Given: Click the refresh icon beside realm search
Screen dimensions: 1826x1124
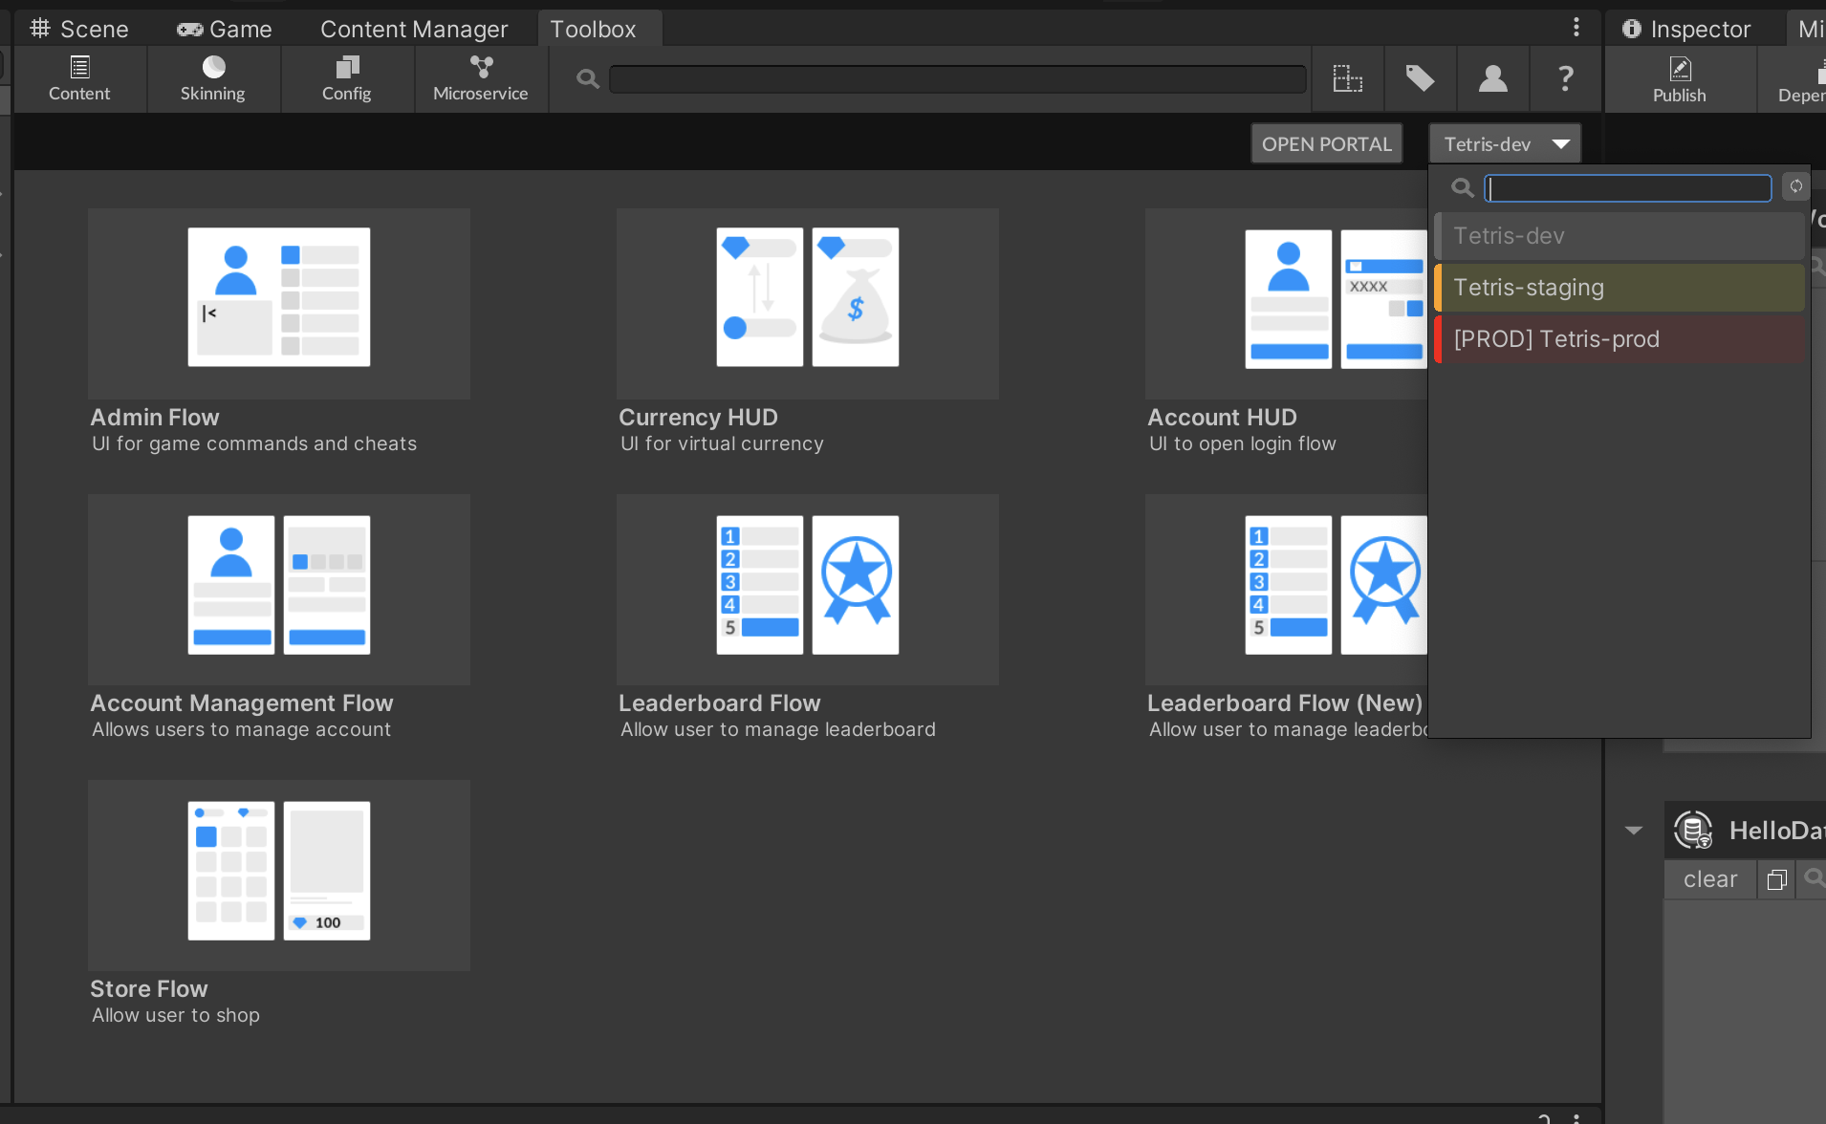Looking at the screenshot, I should pos(1795,187).
